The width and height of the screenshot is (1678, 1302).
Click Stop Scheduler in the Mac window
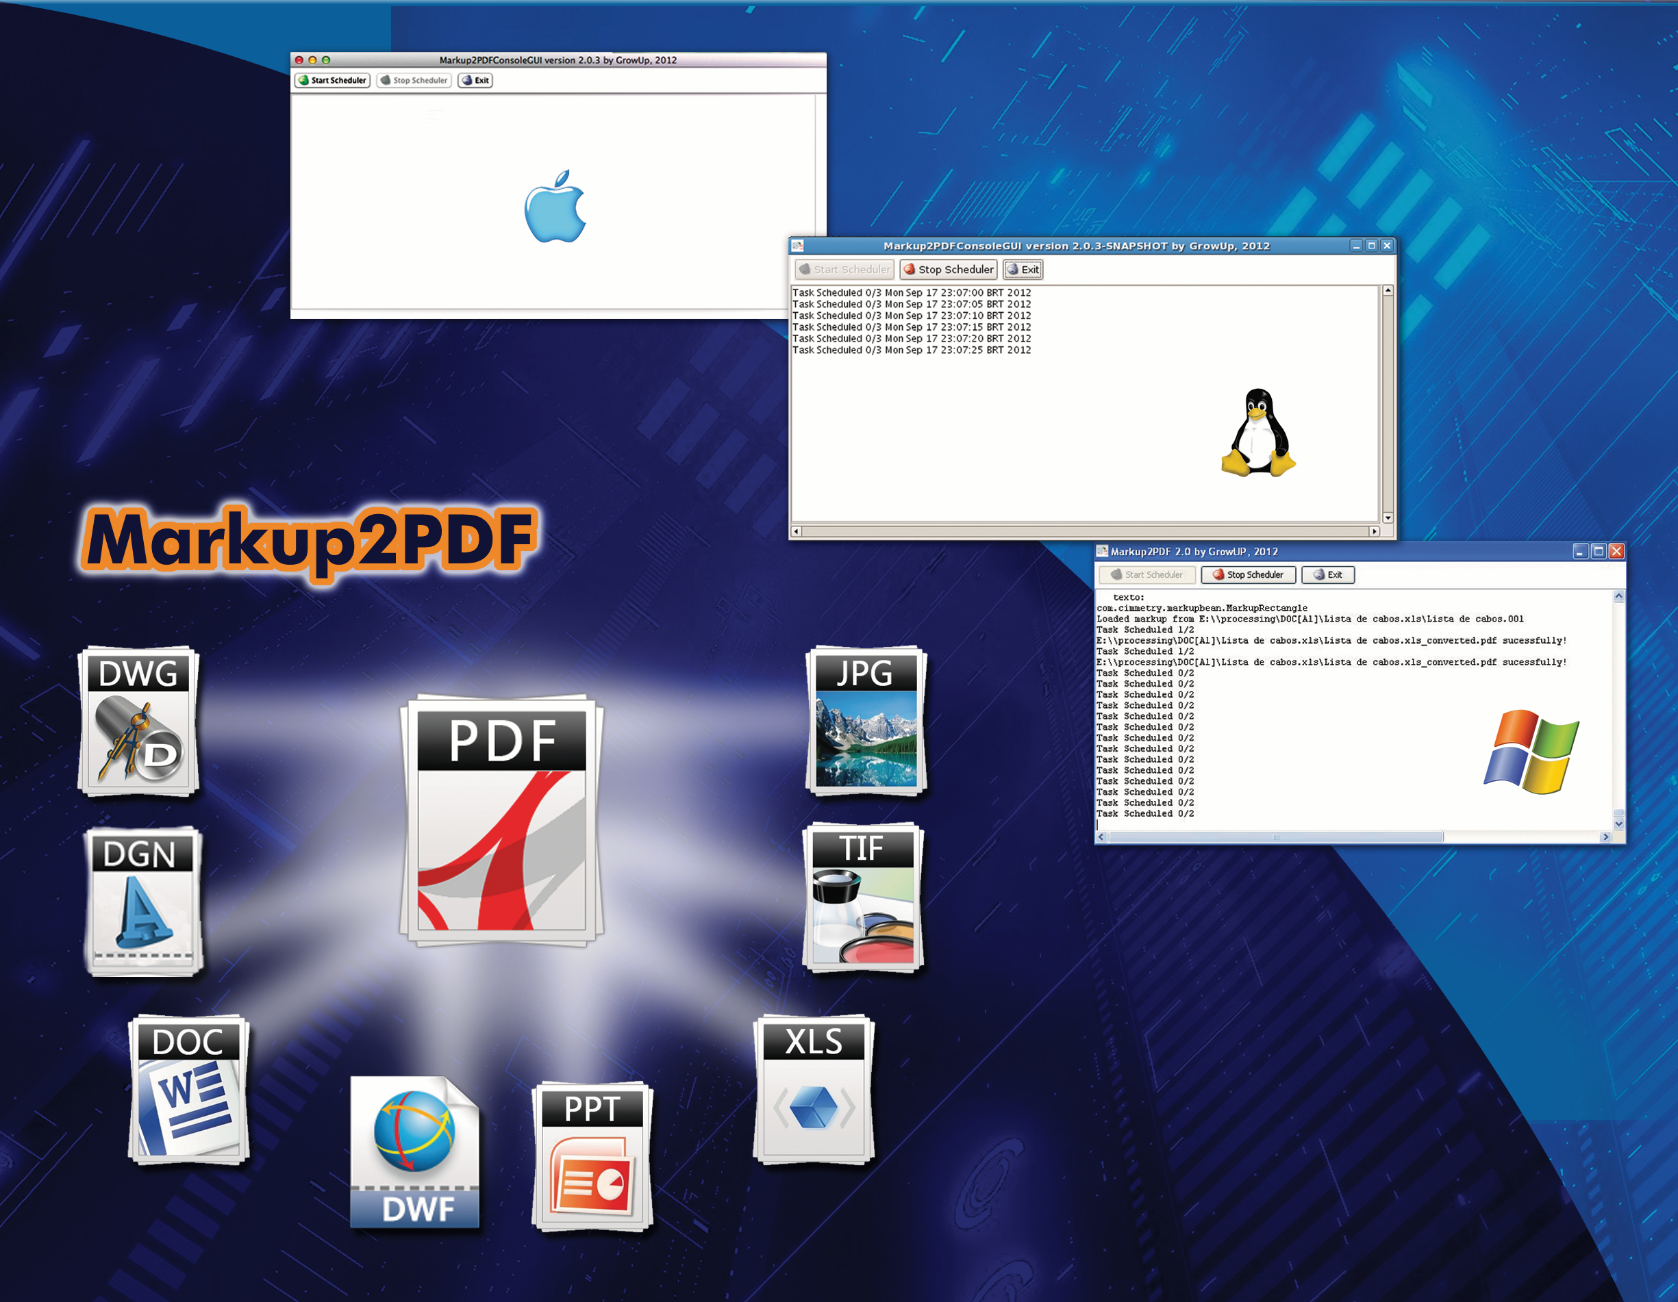(x=414, y=80)
